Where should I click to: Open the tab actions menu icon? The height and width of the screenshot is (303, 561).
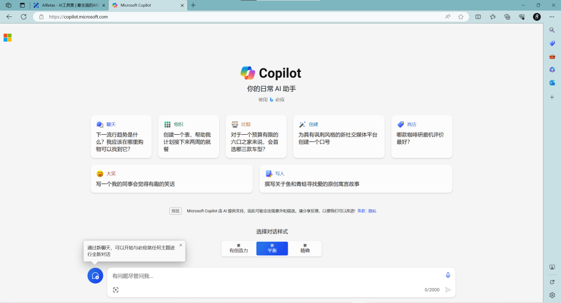[22, 5]
